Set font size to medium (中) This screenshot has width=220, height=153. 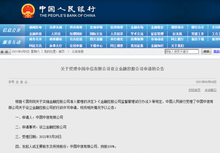point(21,82)
